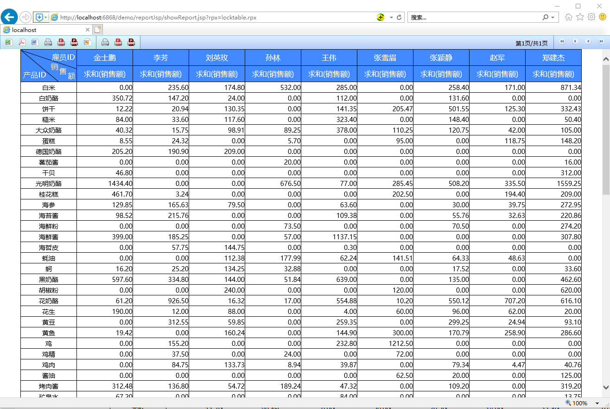Export the report as PDF

point(22,42)
